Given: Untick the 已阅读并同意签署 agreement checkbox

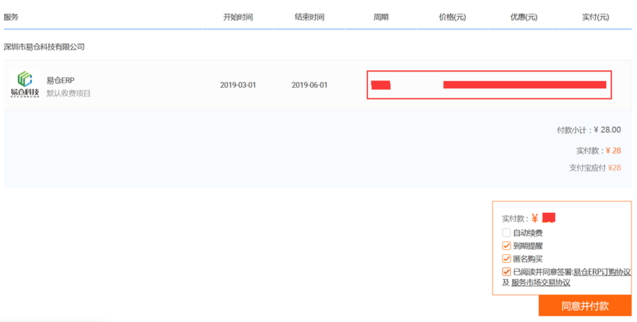Looking at the screenshot, I should (507, 272).
